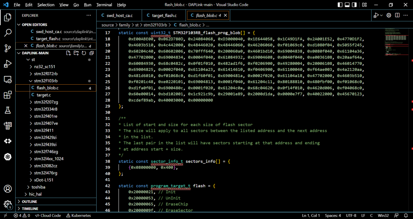The image size is (413, 219).
Task: Open the Search view in activity bar
Action: (x=8, y=33)
